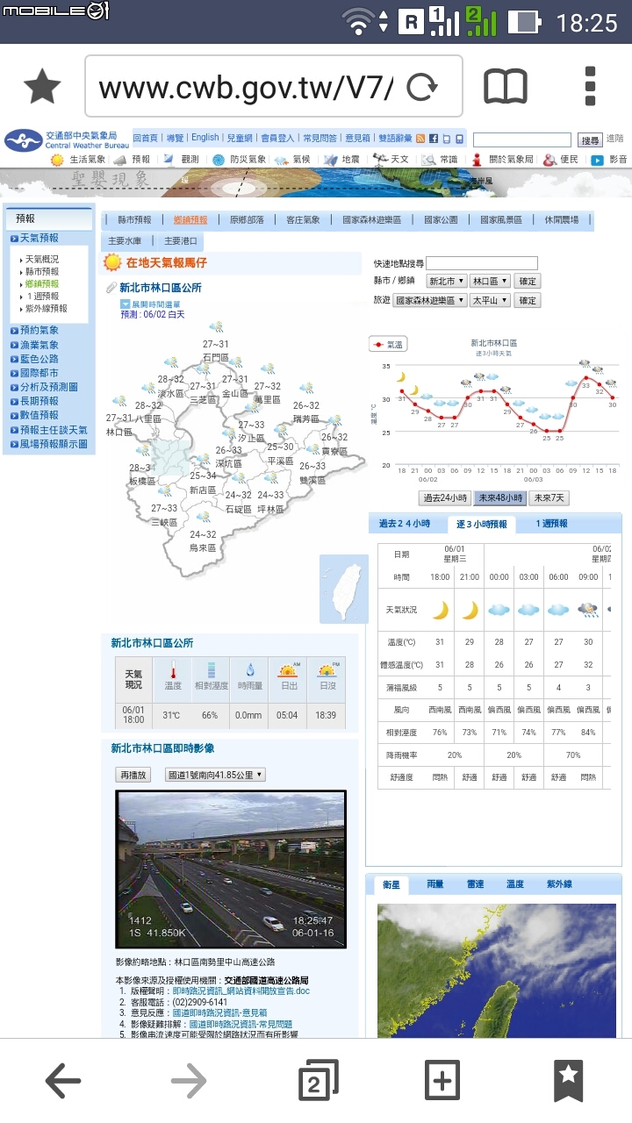Switch to the 逐３小時預報 tab
This screenshot has height=1123, width=632.
[481, 524]
